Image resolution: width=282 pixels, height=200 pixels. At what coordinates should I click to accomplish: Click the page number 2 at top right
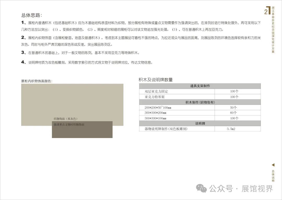click(x=266, y=12)
